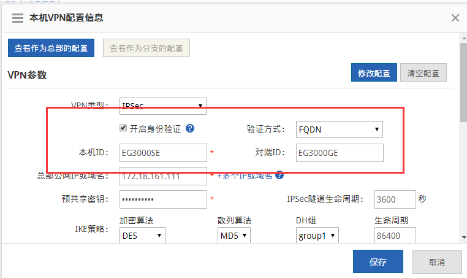This screenshot has height=278, width=467.
Task: Click the hamburger menu icon in title
Action: click(x=17, y=18)
